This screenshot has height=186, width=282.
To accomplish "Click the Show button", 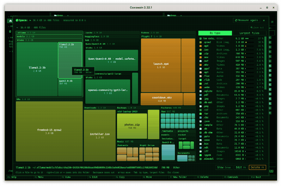I will (x=224, y=167).
